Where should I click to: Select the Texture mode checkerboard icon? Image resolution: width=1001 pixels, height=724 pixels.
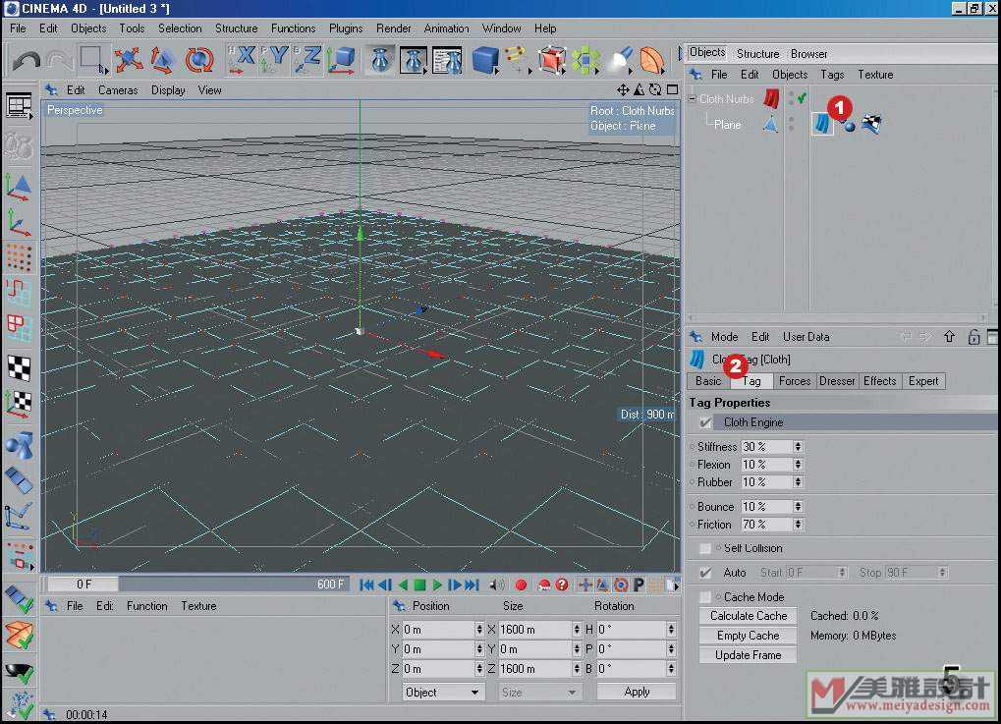point(19,367)
